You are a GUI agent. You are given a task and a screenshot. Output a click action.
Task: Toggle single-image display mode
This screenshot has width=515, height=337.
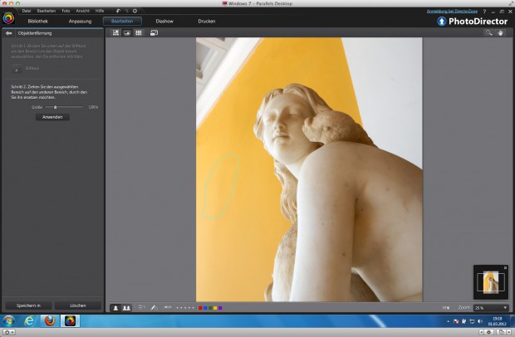coord(115,308)
